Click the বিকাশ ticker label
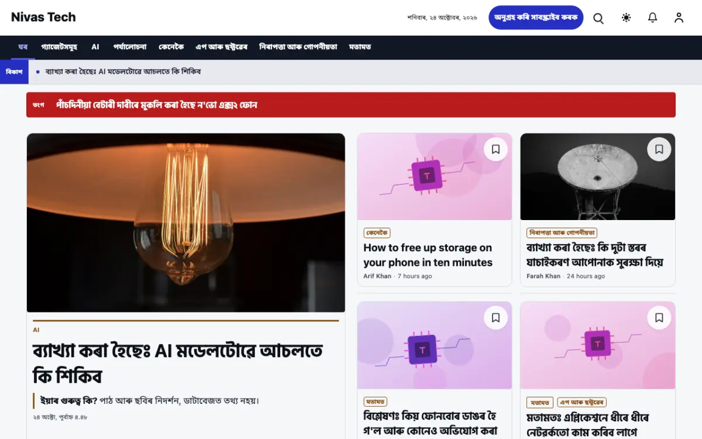Viewport: 702px width, 439px height. point(14,71)
